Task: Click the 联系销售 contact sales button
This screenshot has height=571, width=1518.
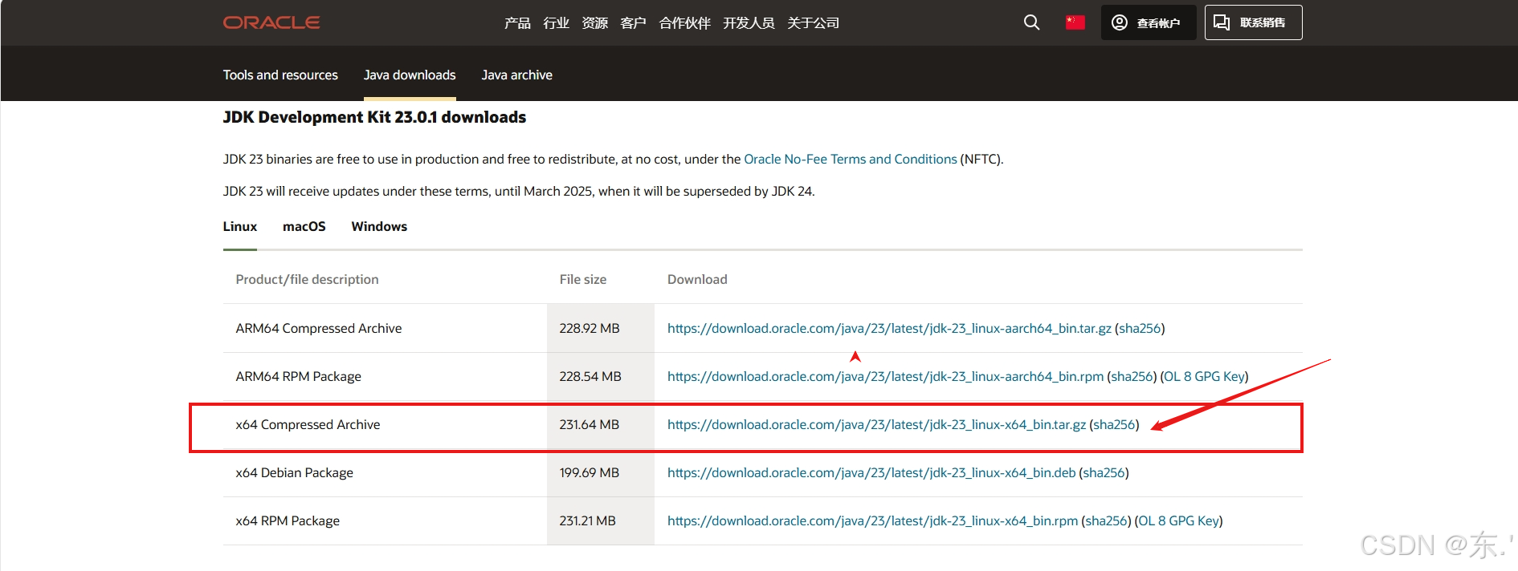Action: (1253, 22)
